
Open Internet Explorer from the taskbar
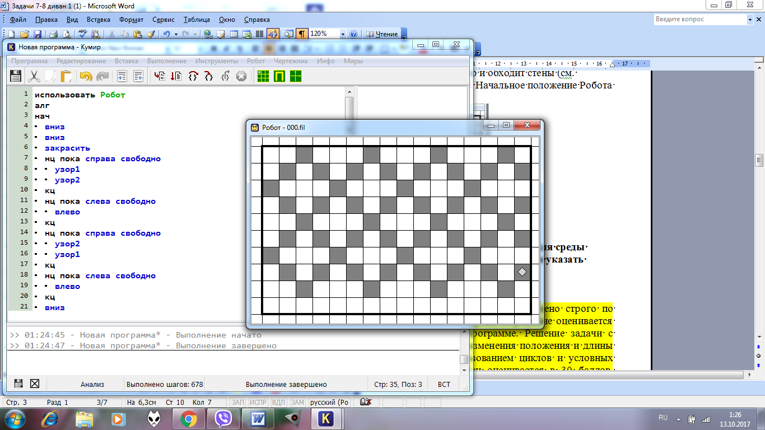click(x=49, y=418)
